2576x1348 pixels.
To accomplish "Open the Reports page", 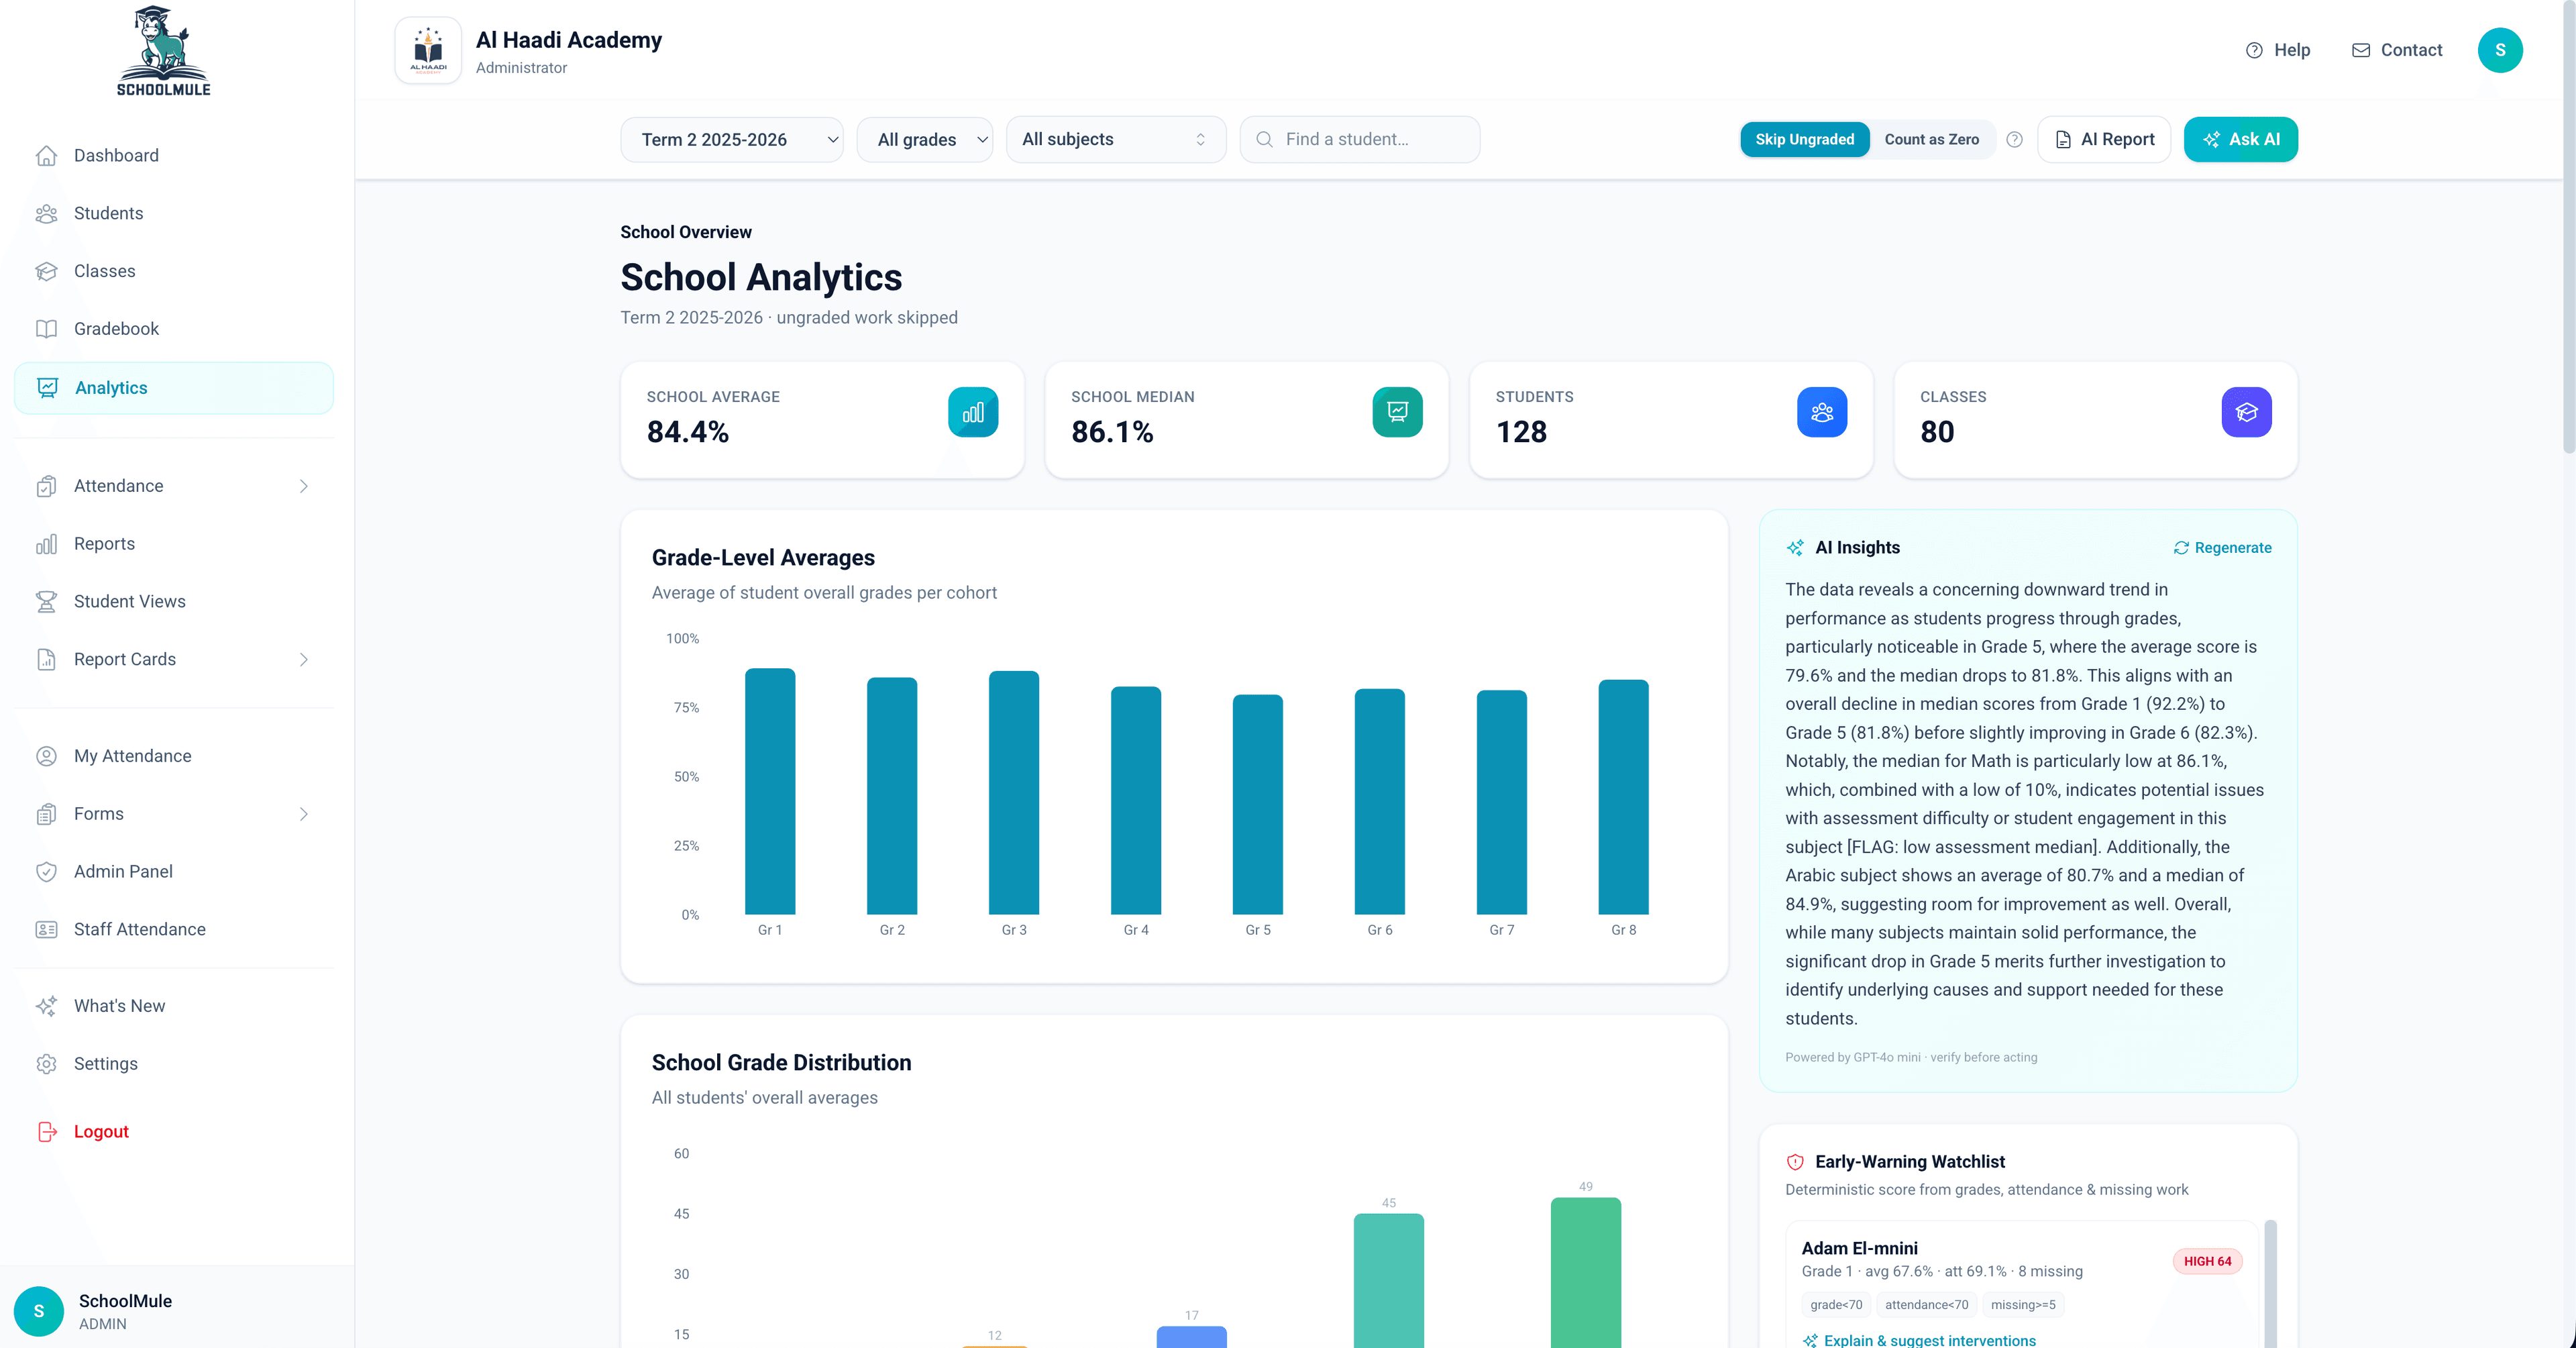I will click(174, 544).
